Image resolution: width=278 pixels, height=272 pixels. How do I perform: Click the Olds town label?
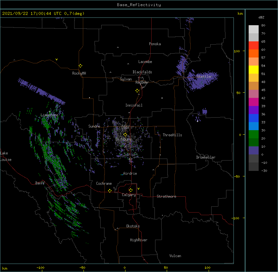[x=125, y=127]
